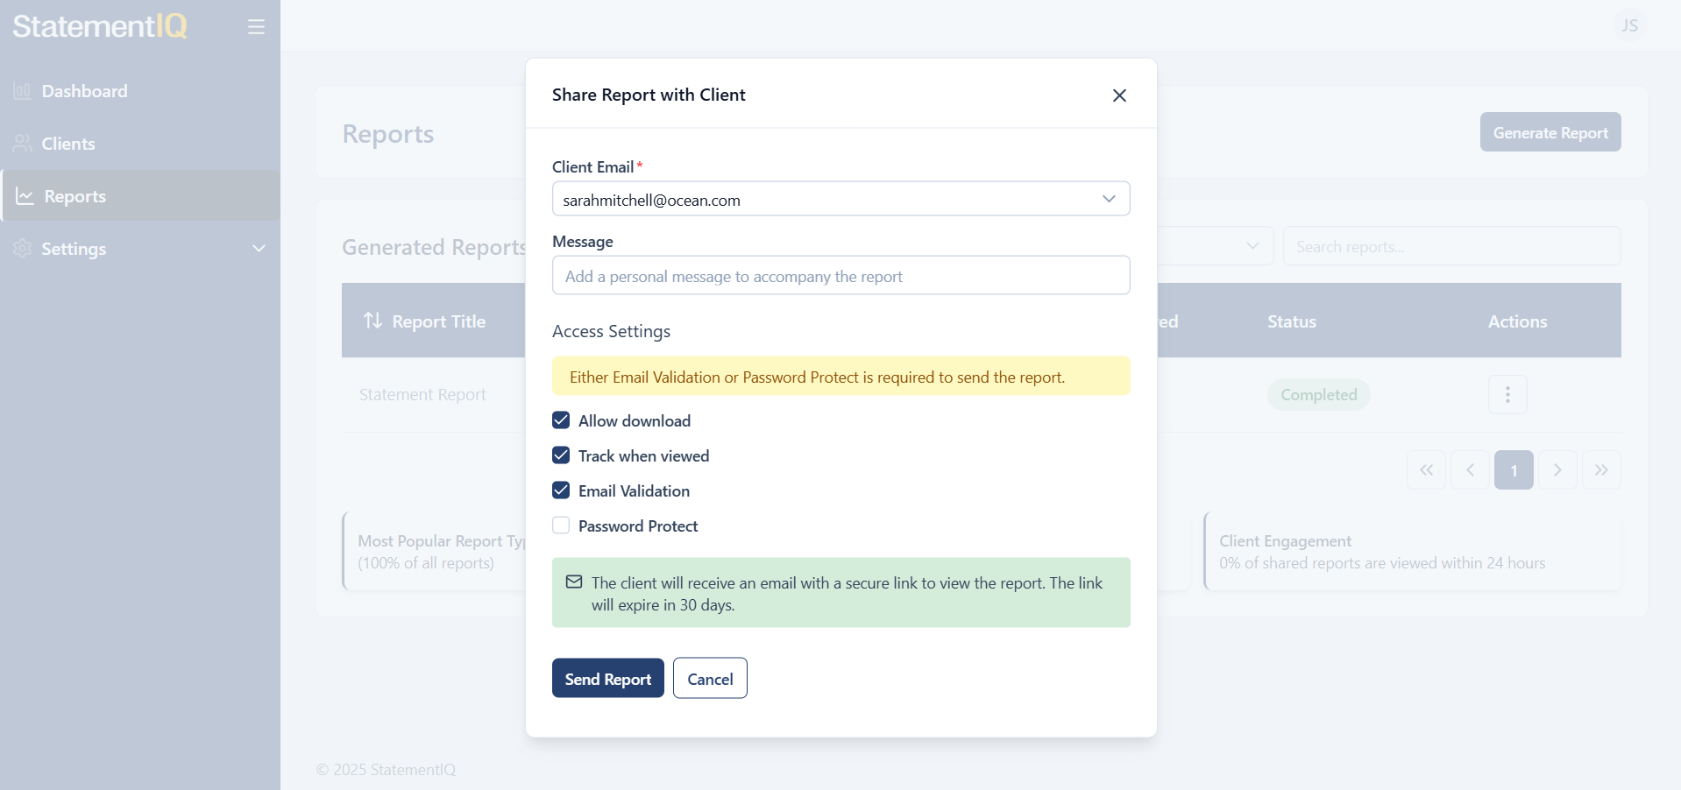The height and width of the screenshot is (790, 1681).
Task: Open the report filter dropdown behind the modal
Action: pyautogui.click(x=1252, y=246)
